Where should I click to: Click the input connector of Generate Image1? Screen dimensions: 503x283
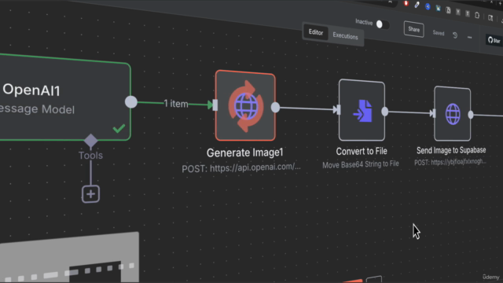click(215, 105)
